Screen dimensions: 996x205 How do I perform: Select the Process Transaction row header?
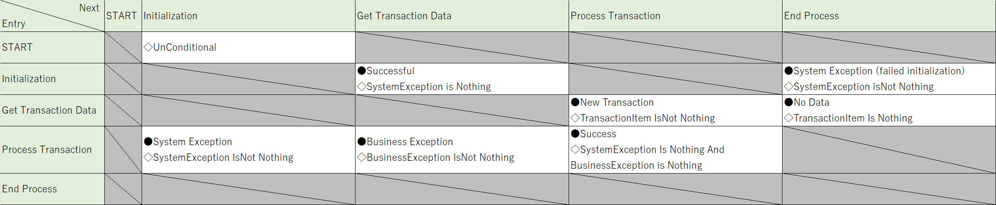click(x=52, y=149)
